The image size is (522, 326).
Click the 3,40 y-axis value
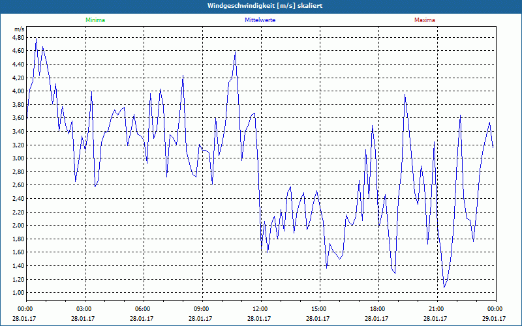pyautogui.click(x=19, y=132)
